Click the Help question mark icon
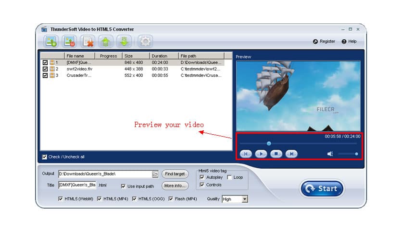 coord(344,41)
